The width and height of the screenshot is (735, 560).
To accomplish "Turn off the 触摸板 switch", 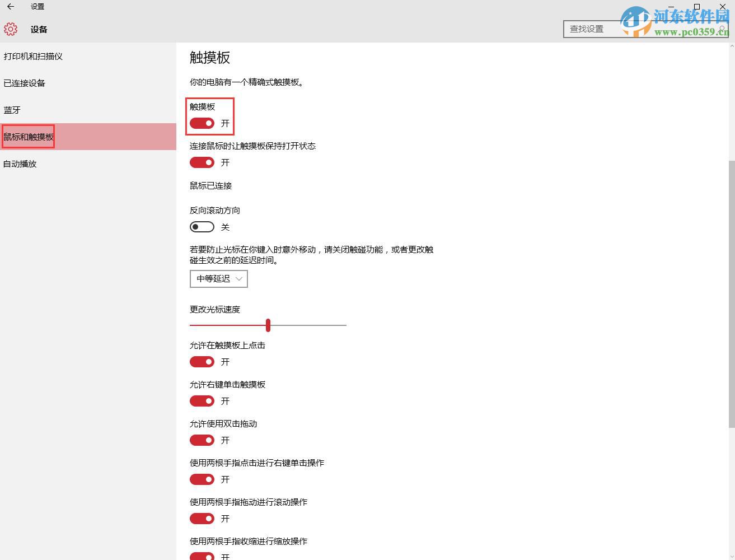I will click(x=202, y=123).
